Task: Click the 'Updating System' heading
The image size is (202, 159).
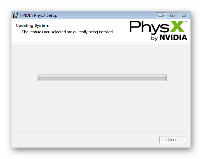Action: pyautogui.click(x=33, y=25)
